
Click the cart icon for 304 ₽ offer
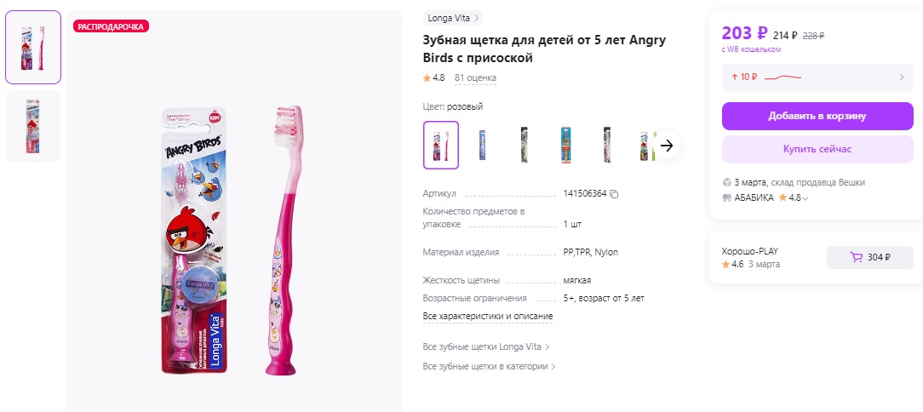click(857, 258)
